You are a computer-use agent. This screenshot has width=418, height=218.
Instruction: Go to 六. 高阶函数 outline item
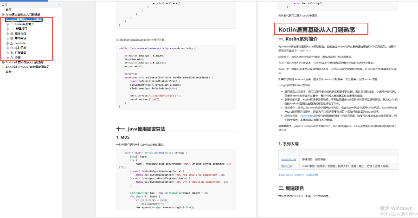(x=18, y=48)
